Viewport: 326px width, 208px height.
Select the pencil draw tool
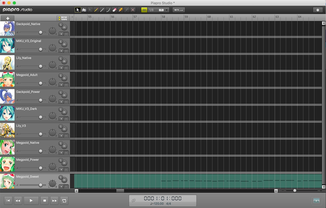[96, 10]
